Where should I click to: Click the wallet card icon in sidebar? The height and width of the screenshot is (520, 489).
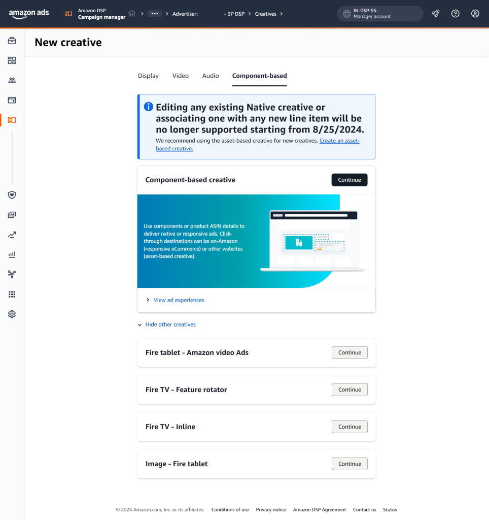click(12, 100)
